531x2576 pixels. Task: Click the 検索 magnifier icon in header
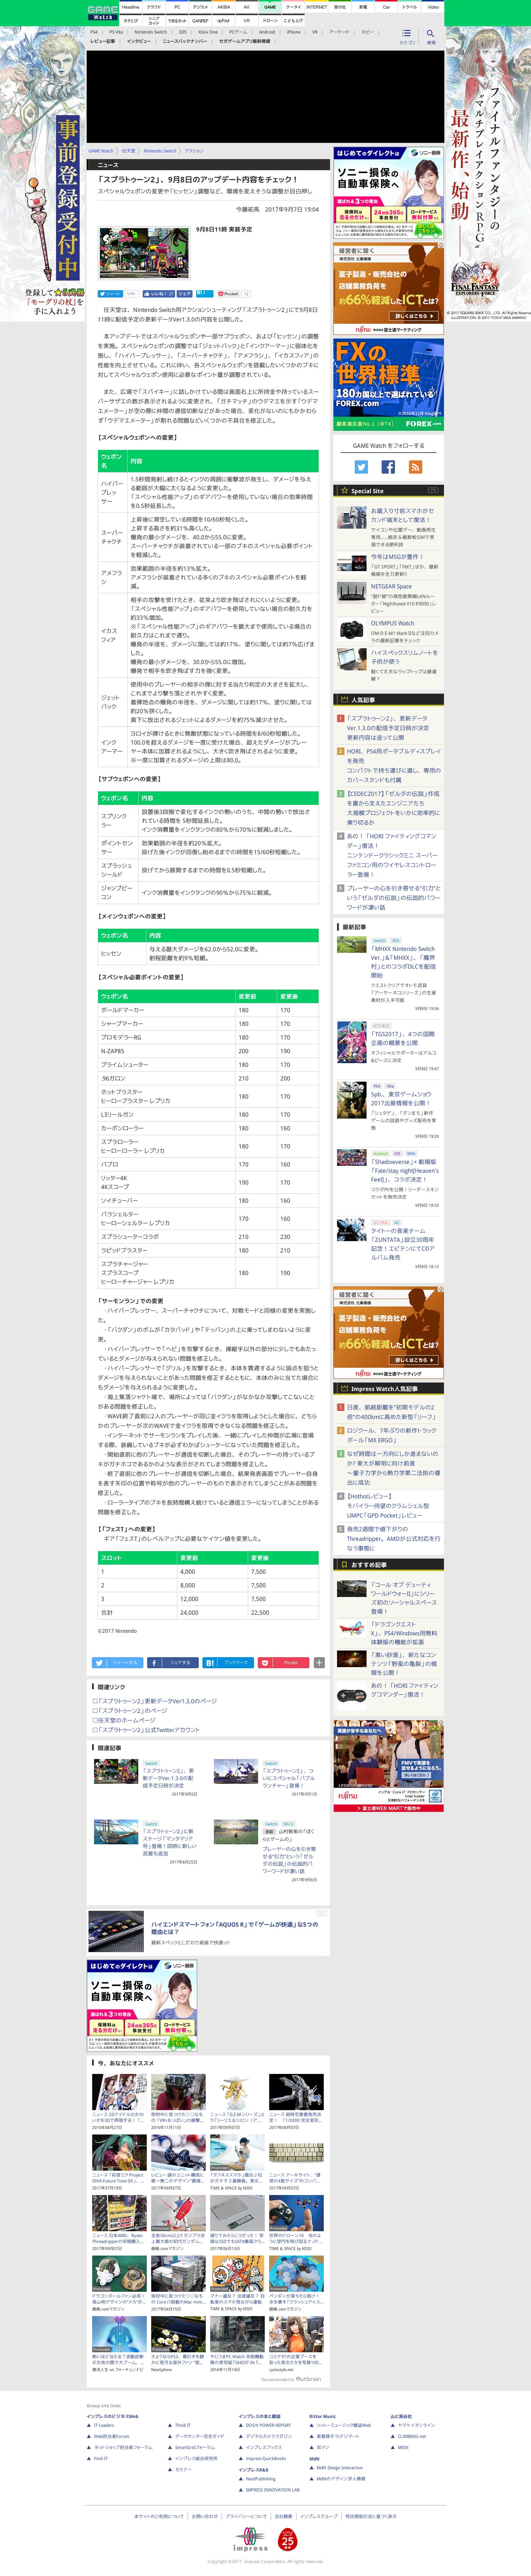431,36
